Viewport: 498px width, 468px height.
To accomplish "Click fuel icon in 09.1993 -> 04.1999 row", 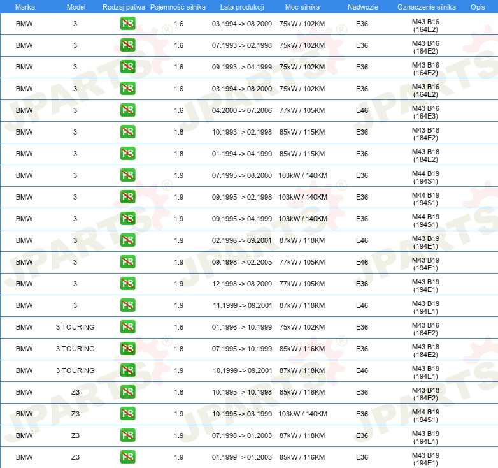I will coord(127,67).
